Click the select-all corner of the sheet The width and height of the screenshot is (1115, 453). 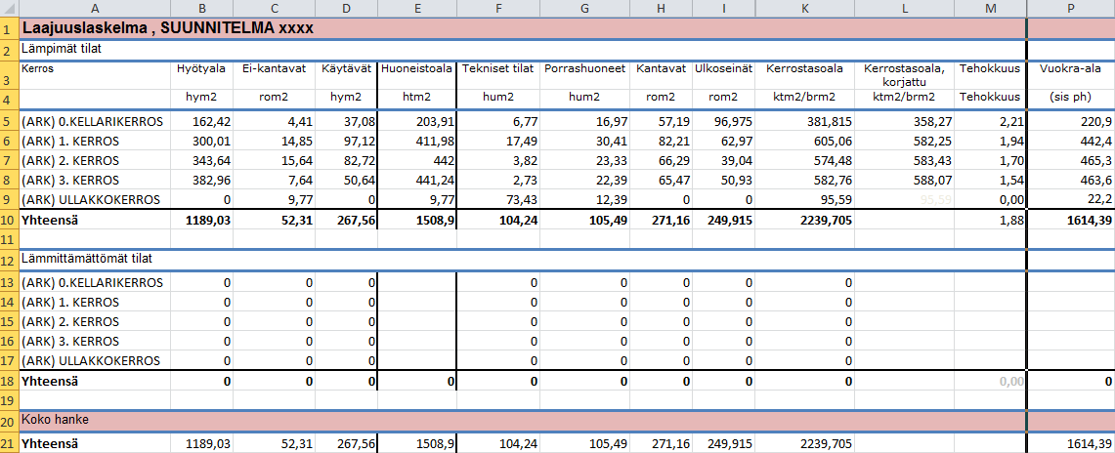tap(9, 9)
